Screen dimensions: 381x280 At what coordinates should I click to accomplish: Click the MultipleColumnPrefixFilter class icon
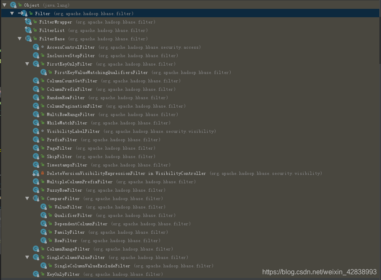pos(36,182)
